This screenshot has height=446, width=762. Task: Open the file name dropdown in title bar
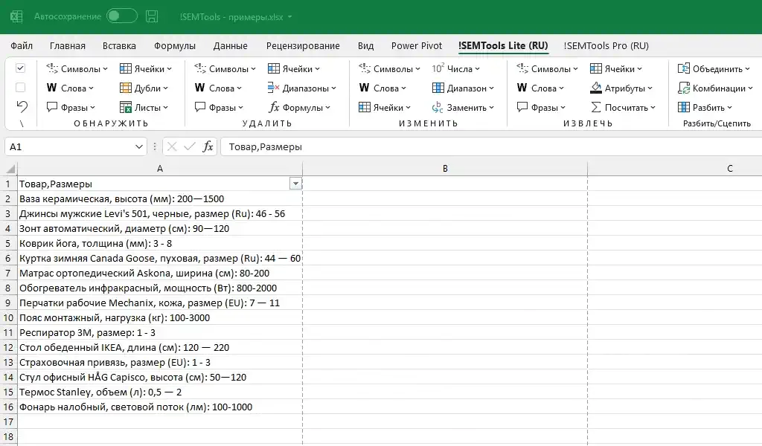pos(290,17)
